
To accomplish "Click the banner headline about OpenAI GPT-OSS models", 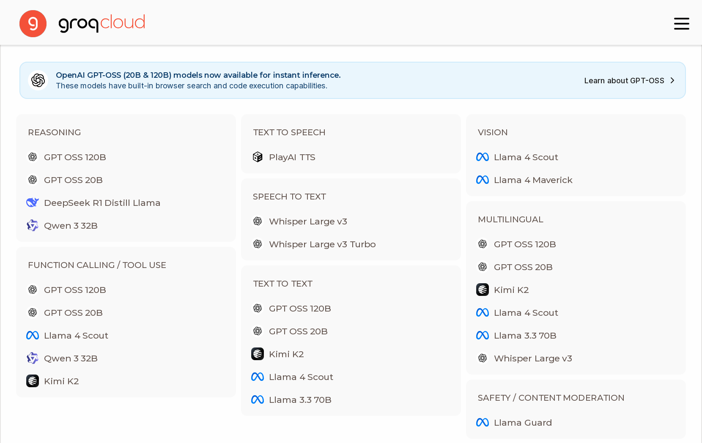I will [198, 75].
